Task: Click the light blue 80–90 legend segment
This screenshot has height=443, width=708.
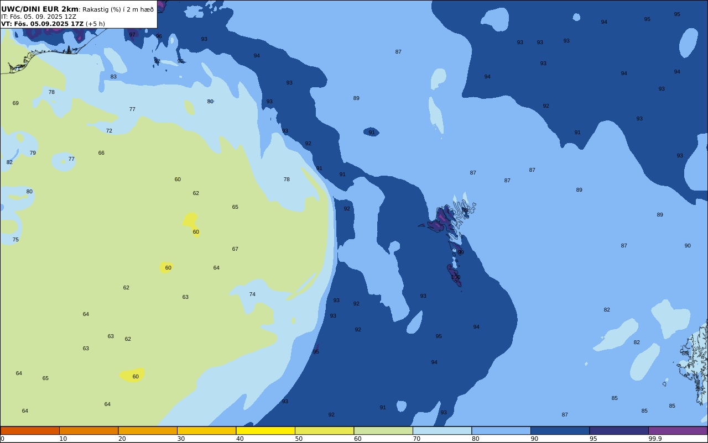Action: pos(501,430)
